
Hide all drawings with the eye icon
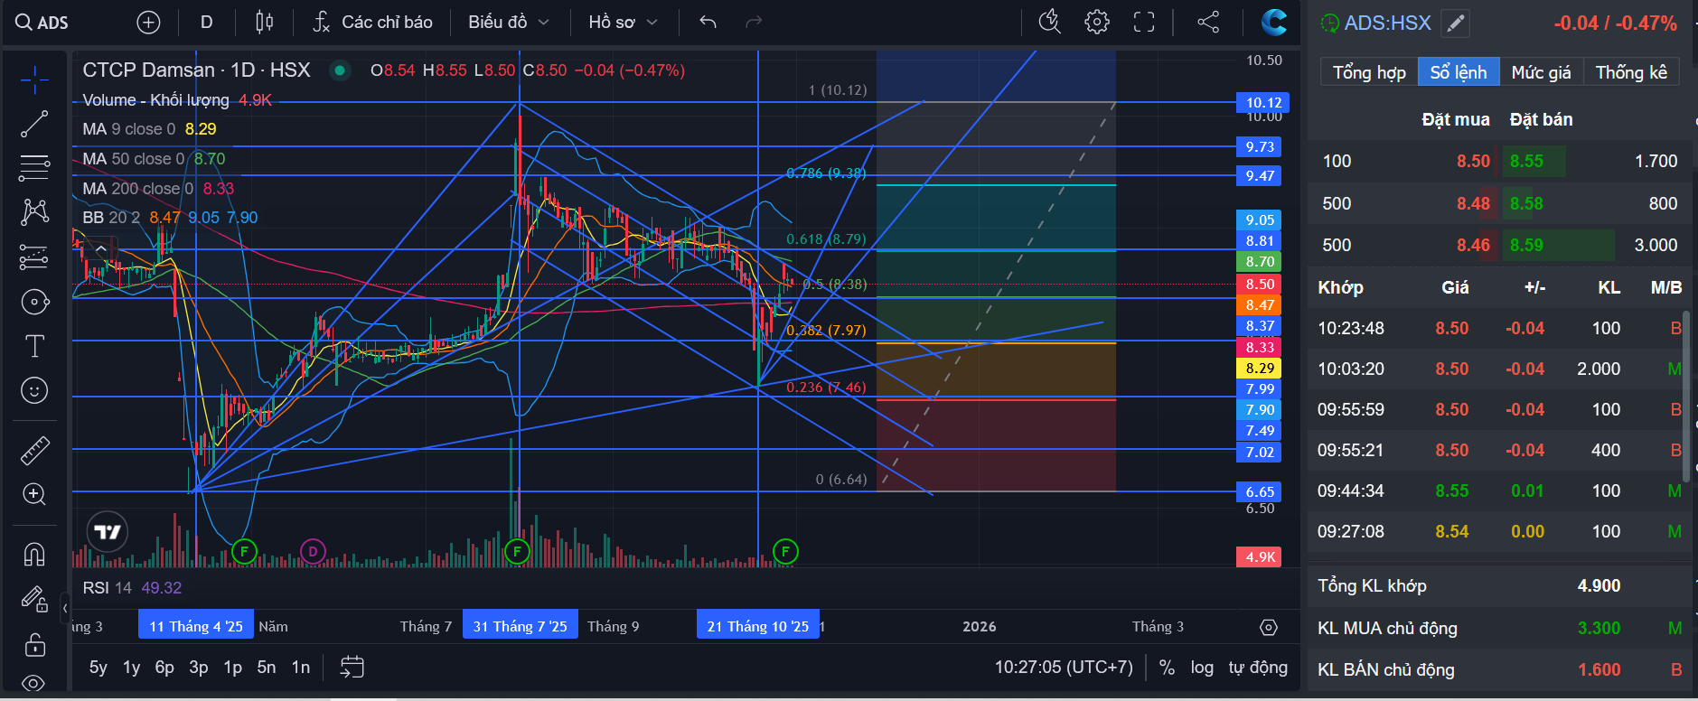[34, 683]
